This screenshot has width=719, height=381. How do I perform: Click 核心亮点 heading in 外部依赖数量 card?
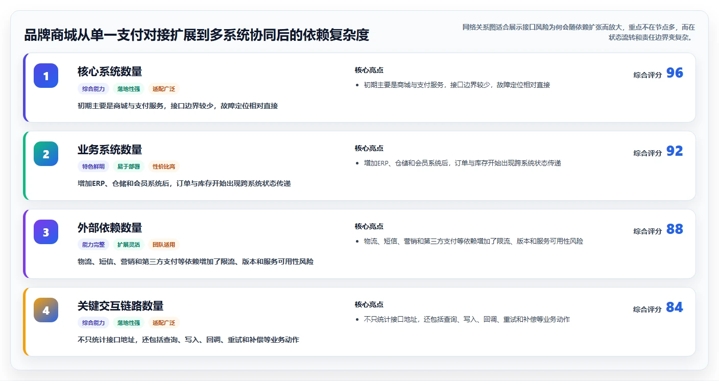(x=369, y=226)
